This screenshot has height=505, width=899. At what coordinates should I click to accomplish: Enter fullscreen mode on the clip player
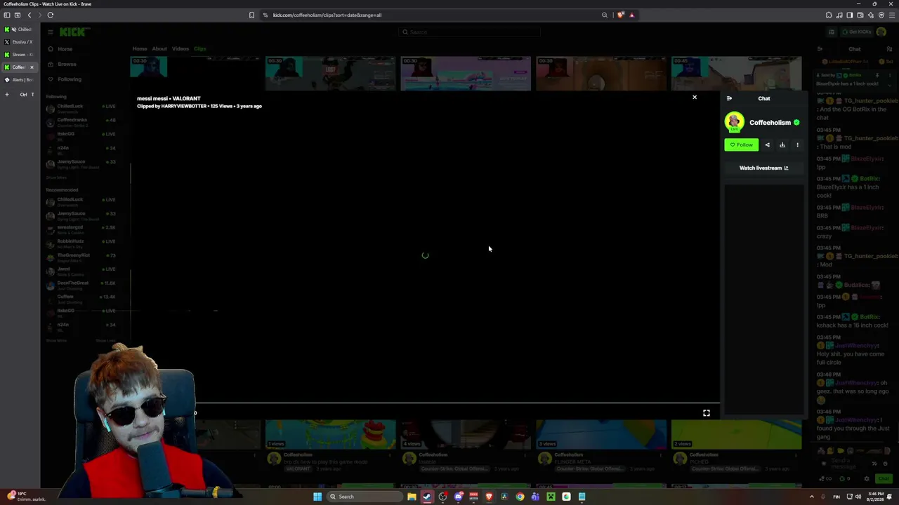coord(707,413)
